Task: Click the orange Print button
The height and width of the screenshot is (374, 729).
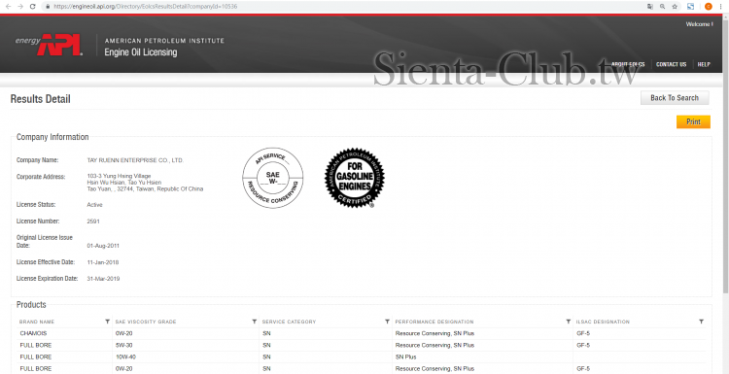Action: (693, 121)
